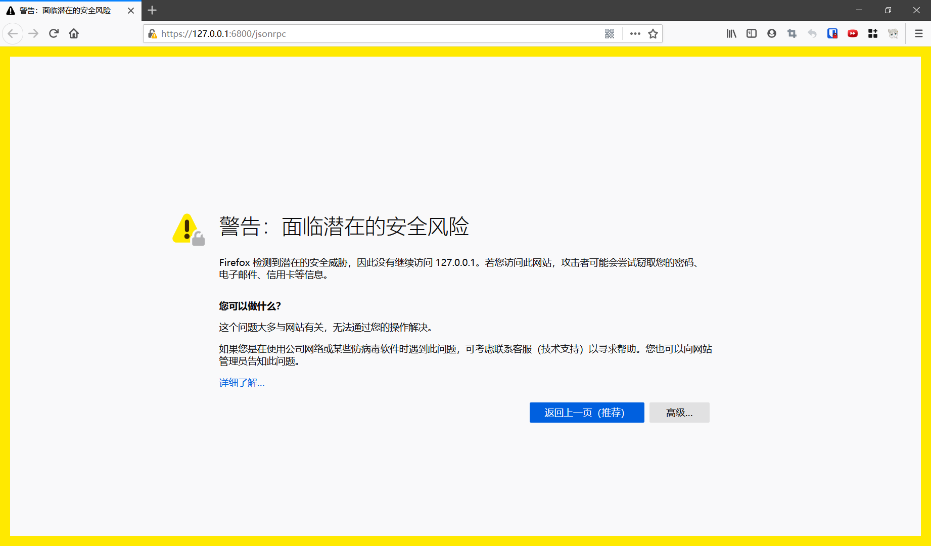The height and width of the screenshot is (546, 931).
Task: Open a new tab with plus button
Action: pos(152,10)
